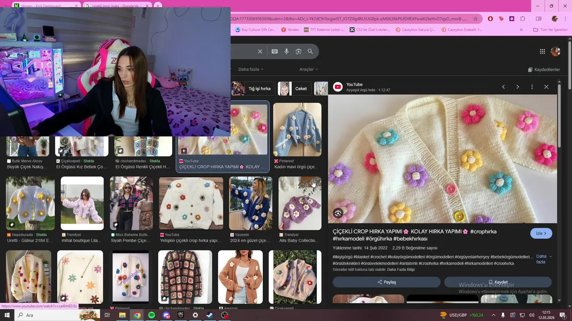The image size is (572, 321).
Task: Open the Opera red extension icon
Action: 491,19
